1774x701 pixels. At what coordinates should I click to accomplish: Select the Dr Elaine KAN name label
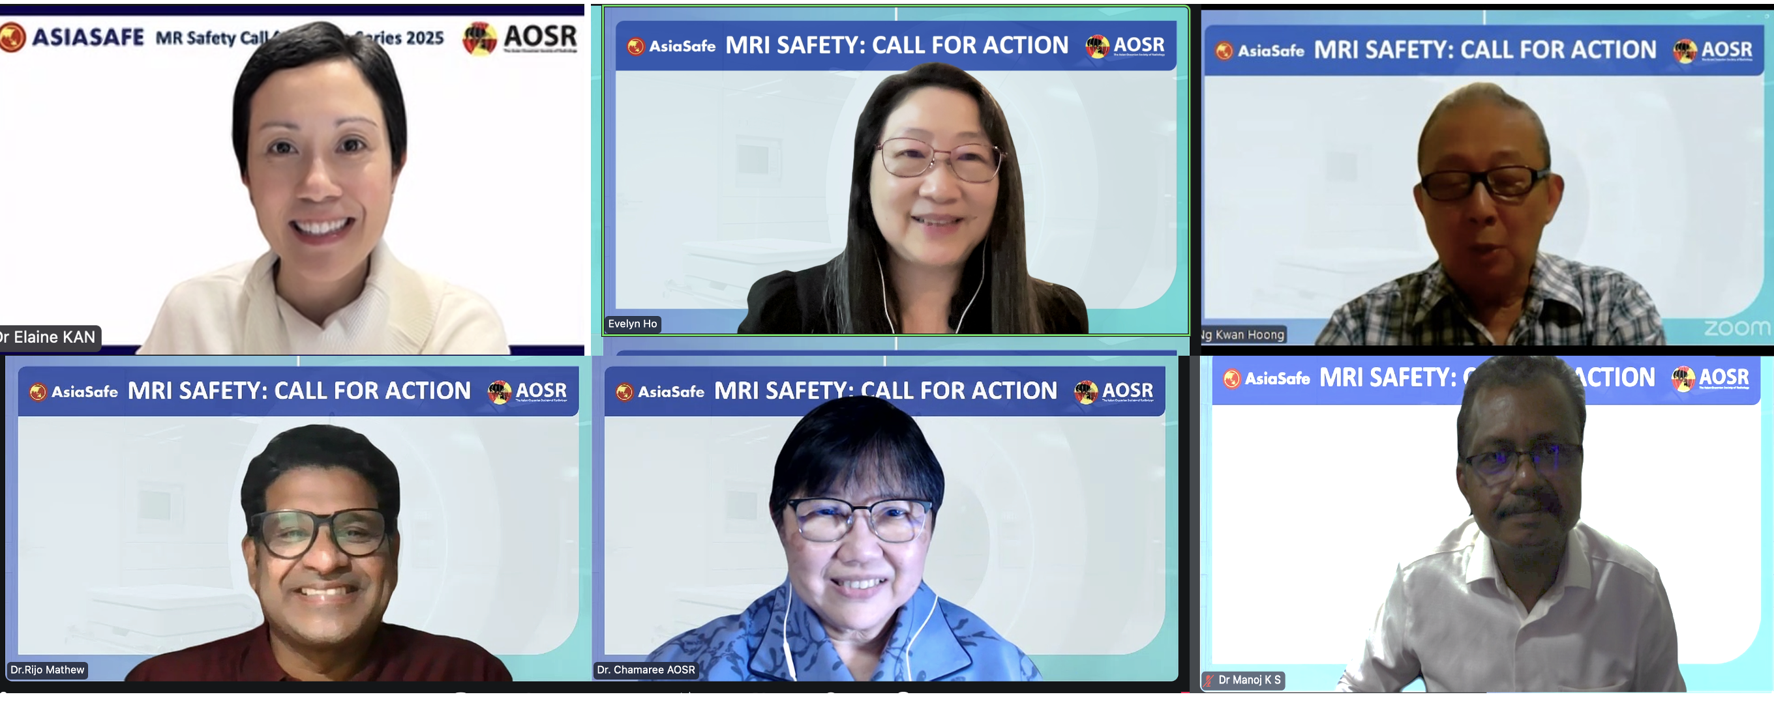pyautogui.click(x=50, y=337)
